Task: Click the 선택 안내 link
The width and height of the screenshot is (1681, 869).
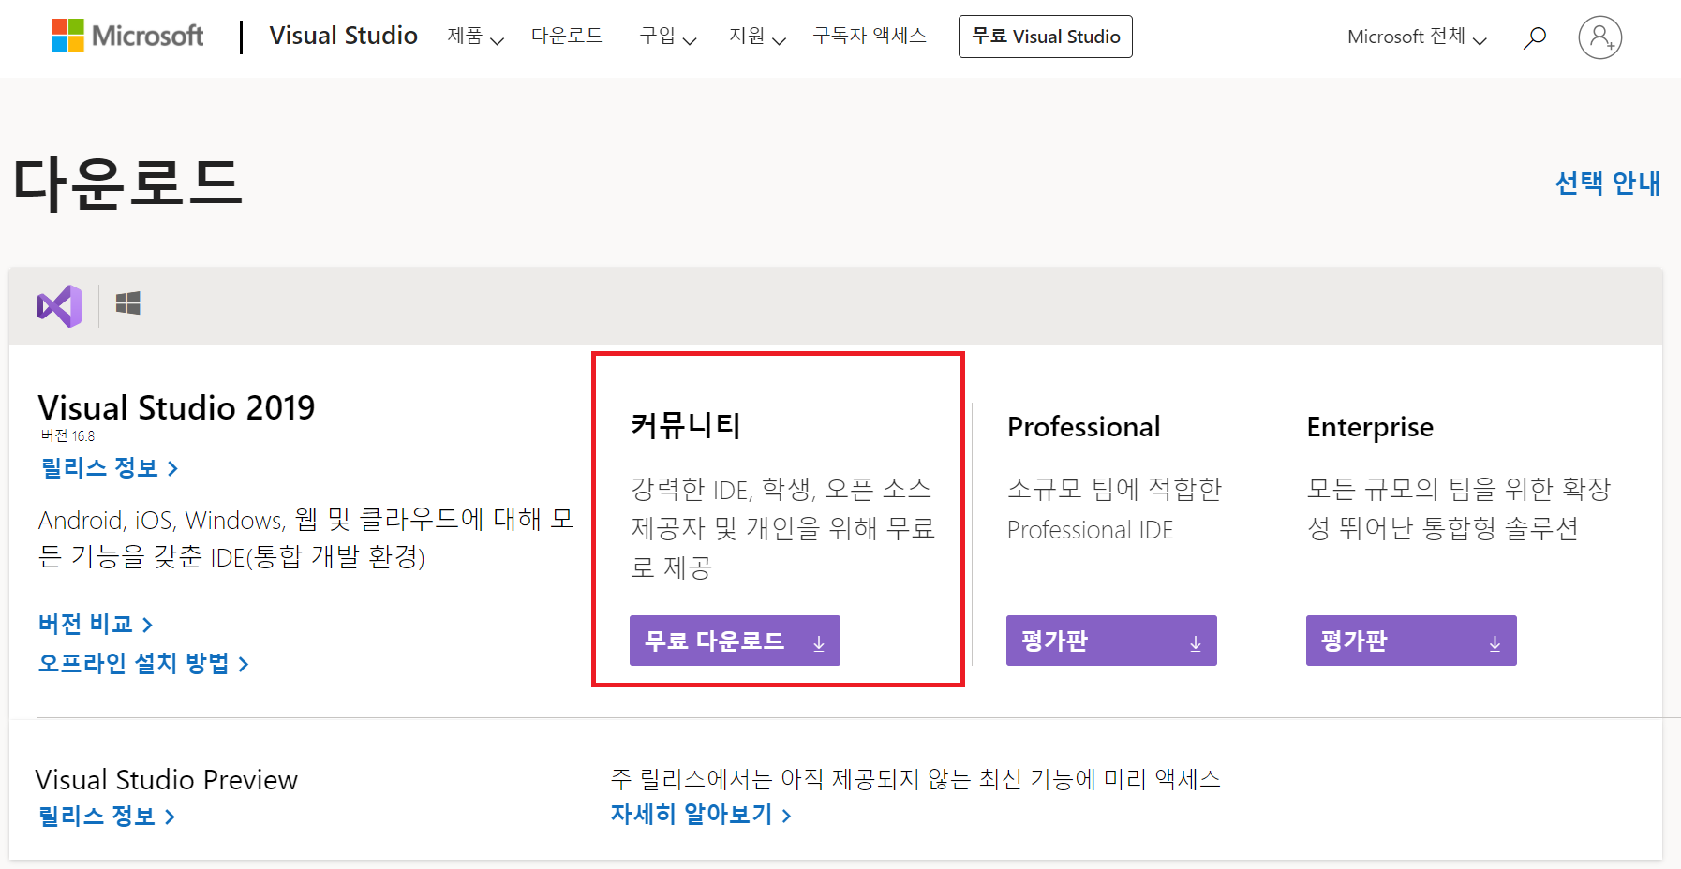Action: (1607, 183)
